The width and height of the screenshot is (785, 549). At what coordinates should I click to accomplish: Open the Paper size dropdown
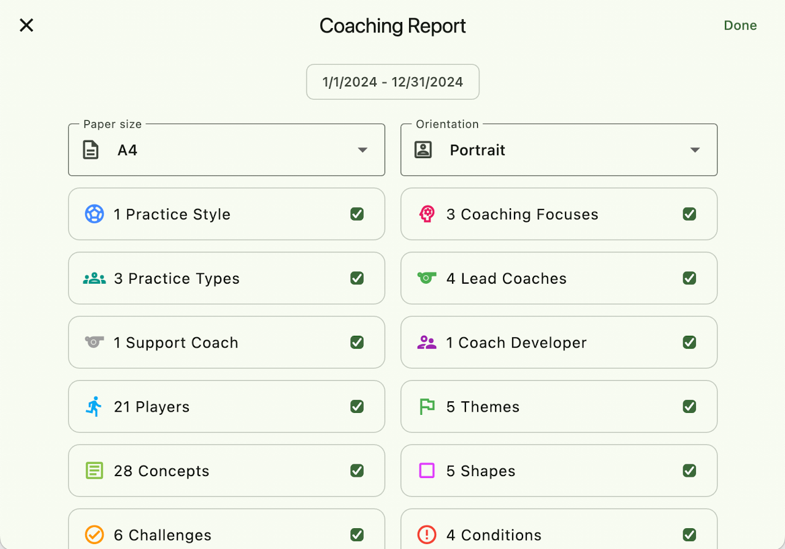click(x=226, y=150)
